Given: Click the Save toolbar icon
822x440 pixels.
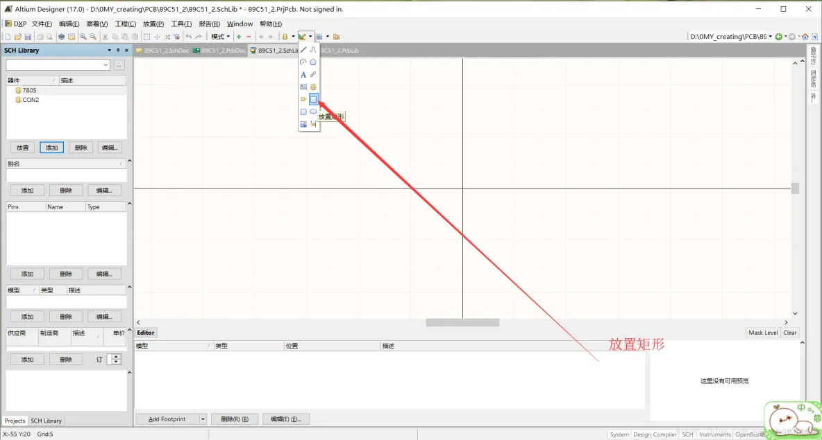Looking at the screenshot, I should [x=28, y=37].
